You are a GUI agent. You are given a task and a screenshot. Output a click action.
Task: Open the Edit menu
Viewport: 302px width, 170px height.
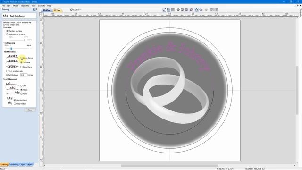coord(9,6)
